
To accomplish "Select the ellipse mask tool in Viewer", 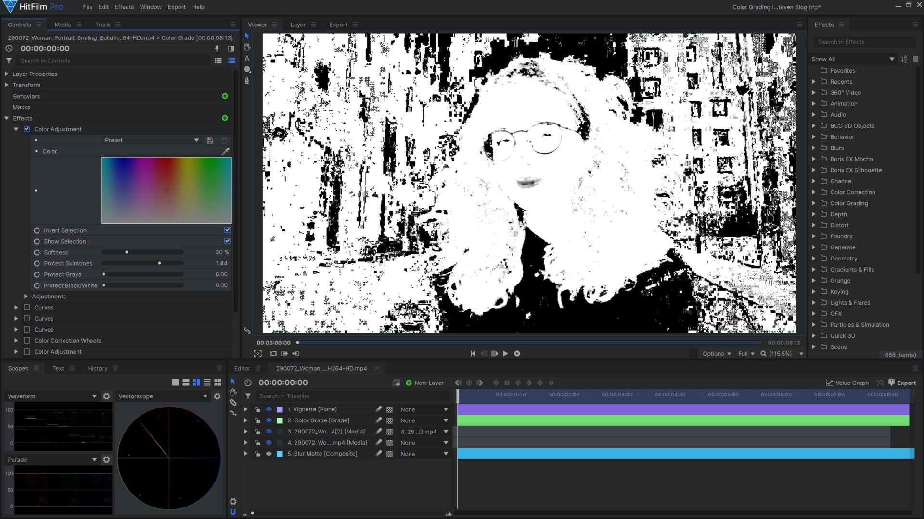I will pos(247,69).
